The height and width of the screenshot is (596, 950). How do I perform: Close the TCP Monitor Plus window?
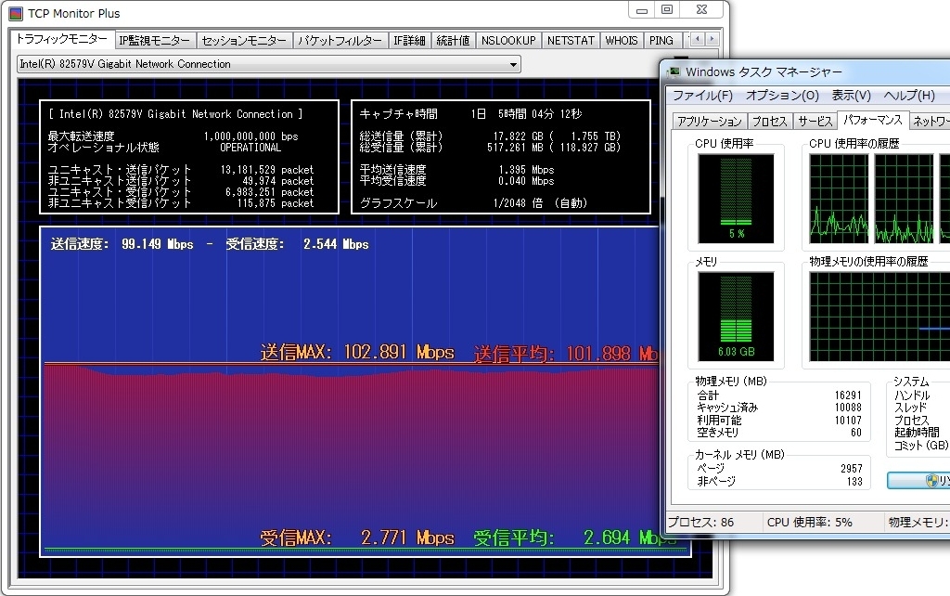pyautogui.click(x=701, y=10)
